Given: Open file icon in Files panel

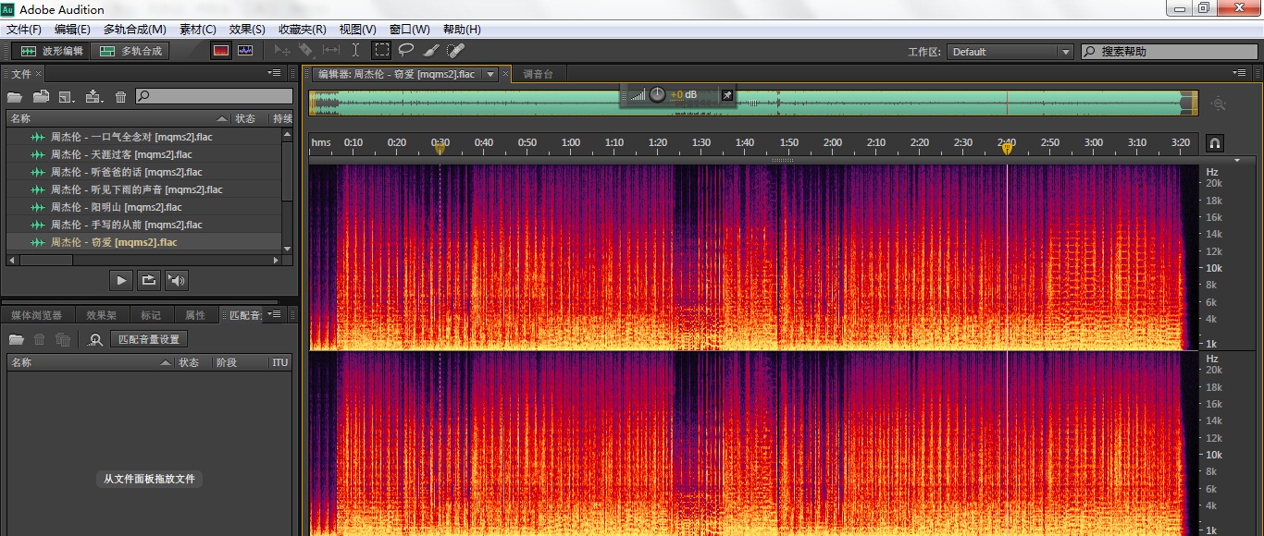Looking at the screenshot, I should 15,96.
